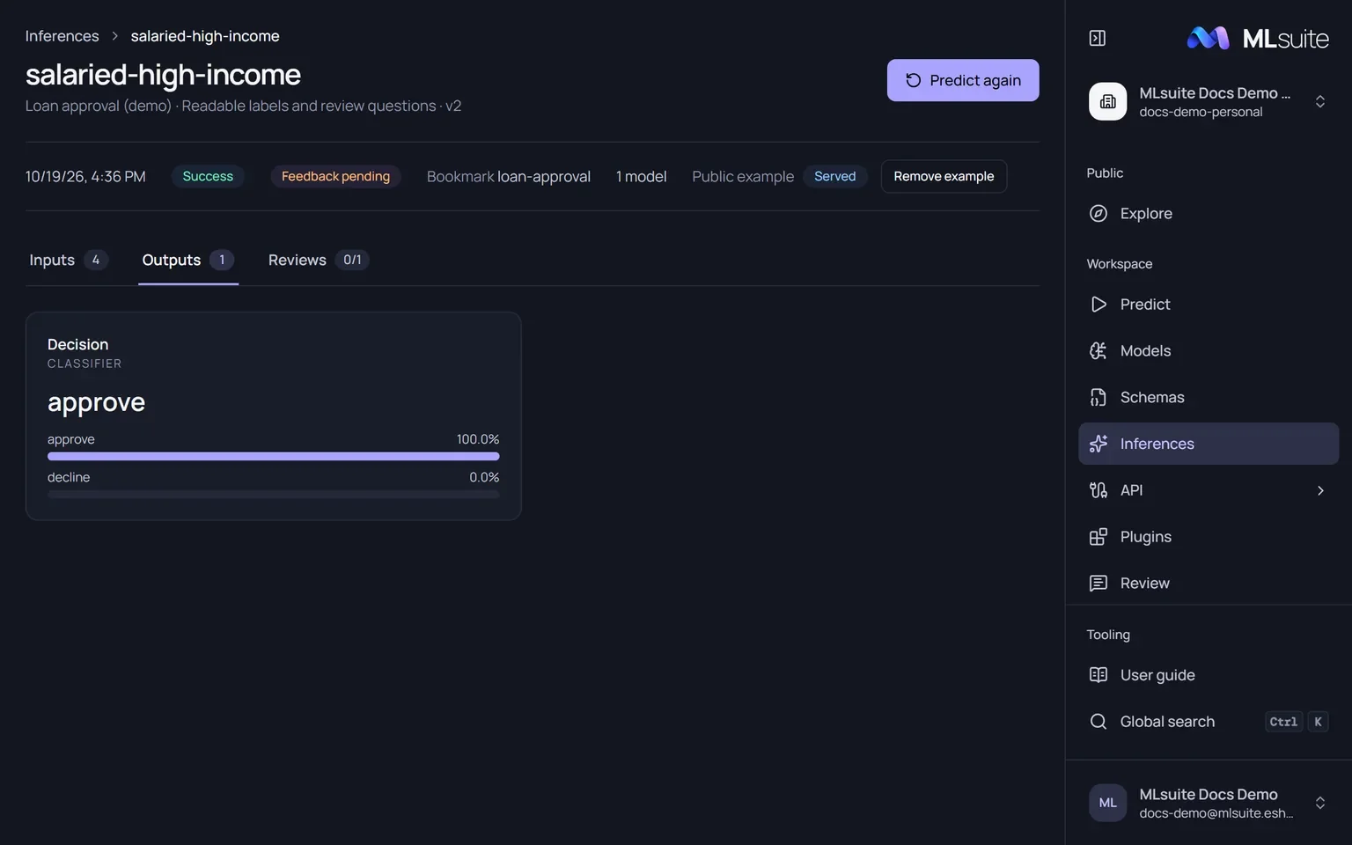The width and height of the screenshot is (1352, 845).
Task: Open the Explore compass icon
Action: tap(1098, 213)
